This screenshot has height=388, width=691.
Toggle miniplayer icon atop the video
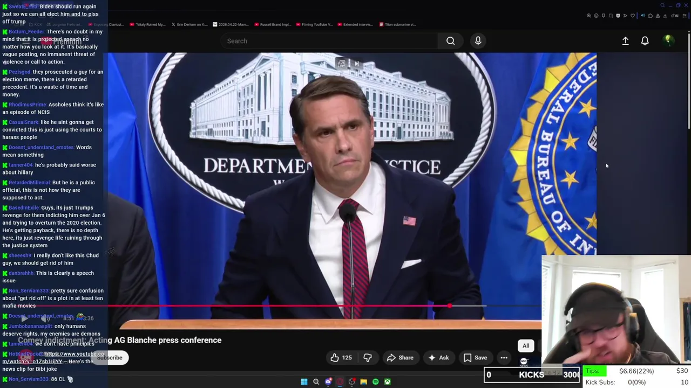342,64
